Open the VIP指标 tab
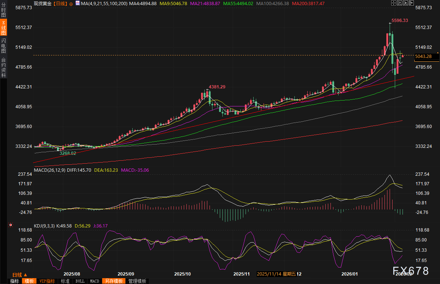 click(47, 281)
